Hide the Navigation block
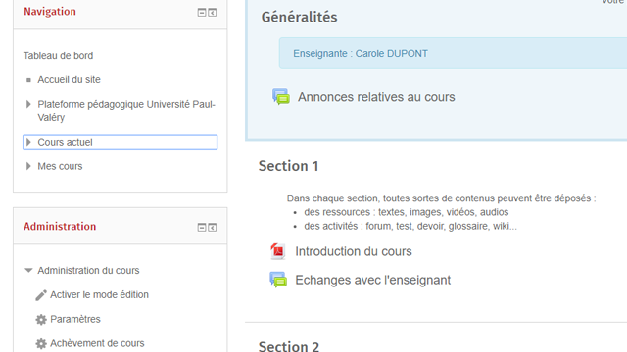 click(202, 13)
